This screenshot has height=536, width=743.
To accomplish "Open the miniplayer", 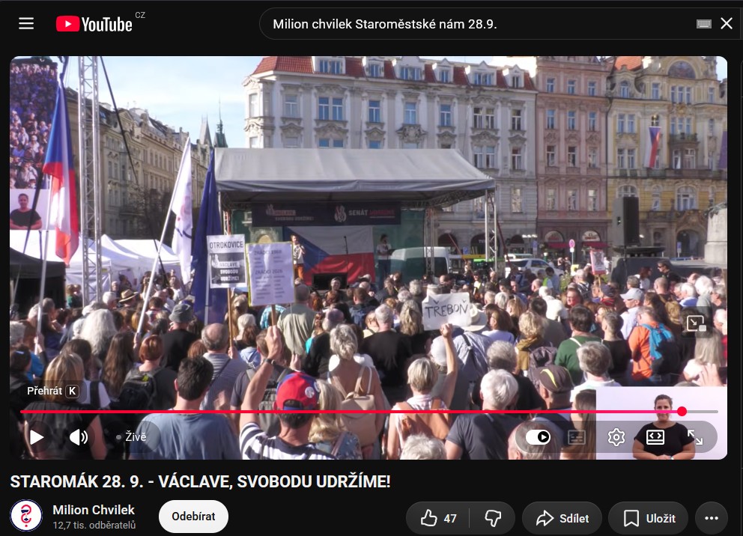I will tap(696, 324).
